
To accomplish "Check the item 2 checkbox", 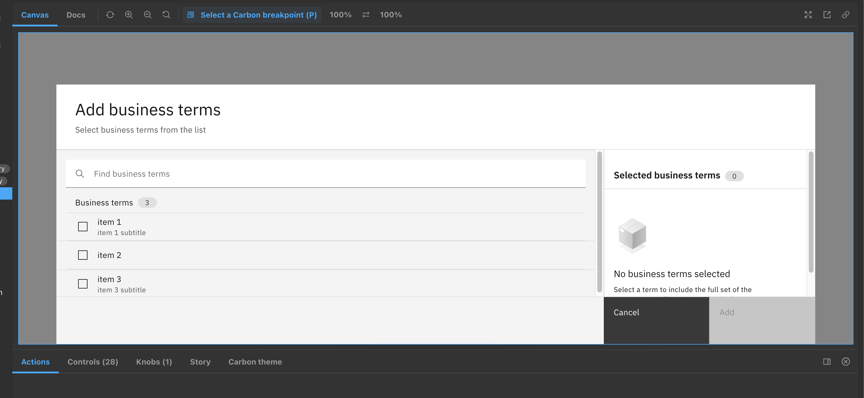I will point(83,255).
